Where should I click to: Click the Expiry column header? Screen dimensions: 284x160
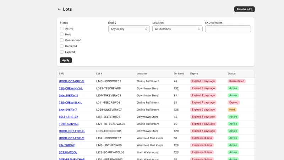tap(194, 74)
